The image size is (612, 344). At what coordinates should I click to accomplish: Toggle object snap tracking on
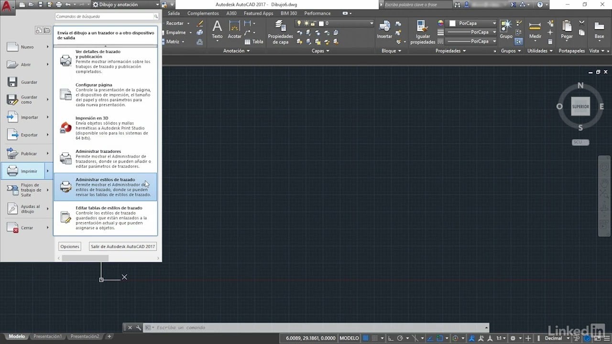tap(430, 338)
